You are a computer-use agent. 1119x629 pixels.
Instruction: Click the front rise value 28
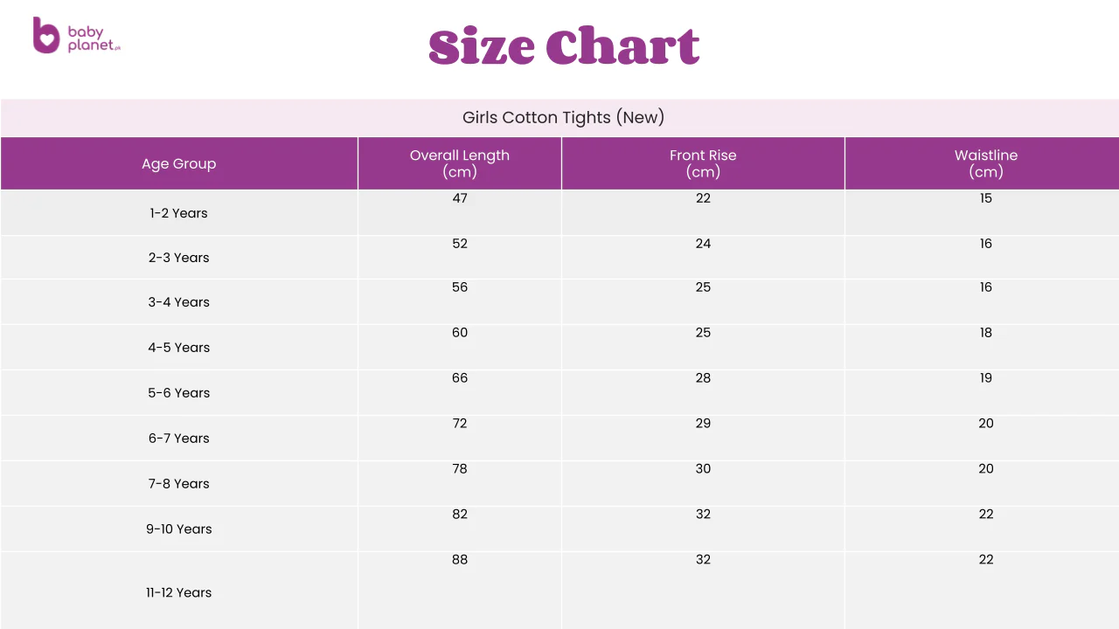(x=703, y=378)
